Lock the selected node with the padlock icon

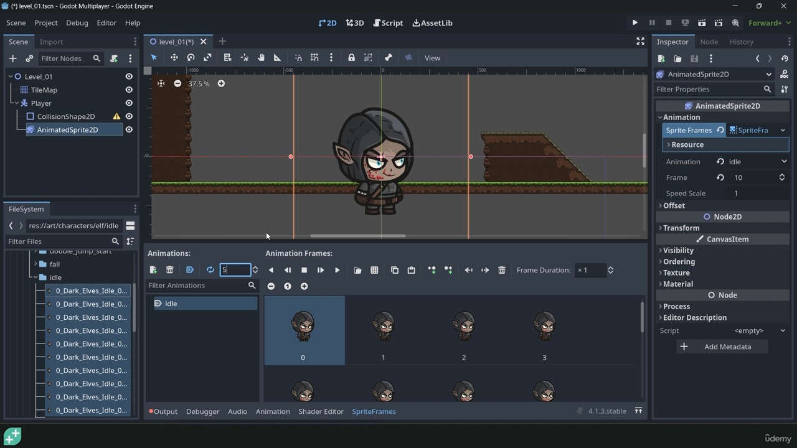(351, 58)
